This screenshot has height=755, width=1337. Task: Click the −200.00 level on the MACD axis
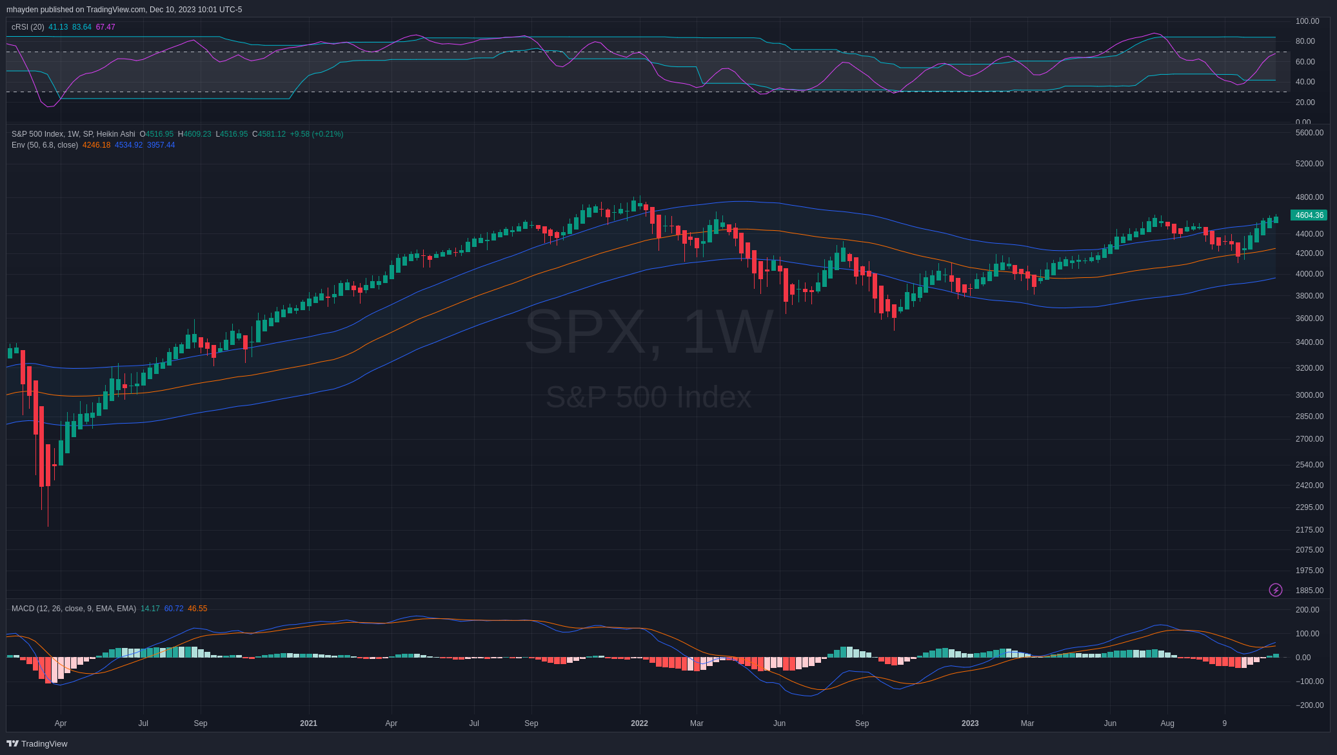[x=1309, y=705]
